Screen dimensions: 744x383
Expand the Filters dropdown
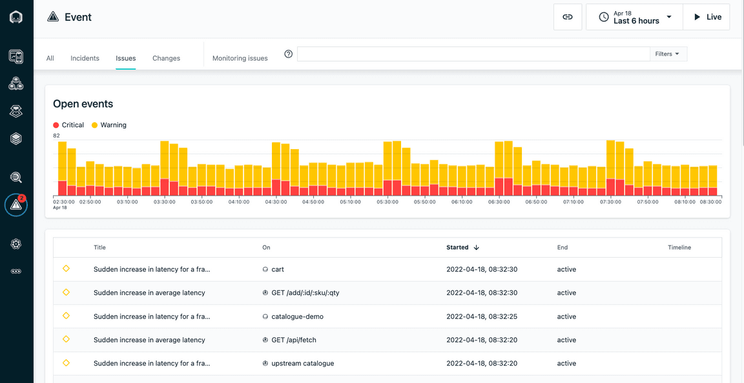668,54
